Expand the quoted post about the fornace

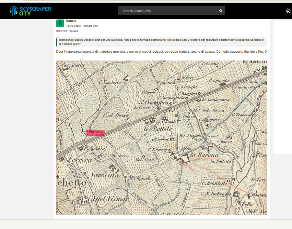(x=161, y=42)
